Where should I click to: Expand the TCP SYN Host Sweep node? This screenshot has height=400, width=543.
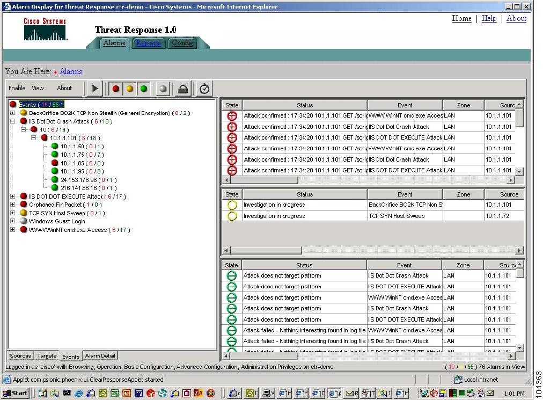point(12,213)
